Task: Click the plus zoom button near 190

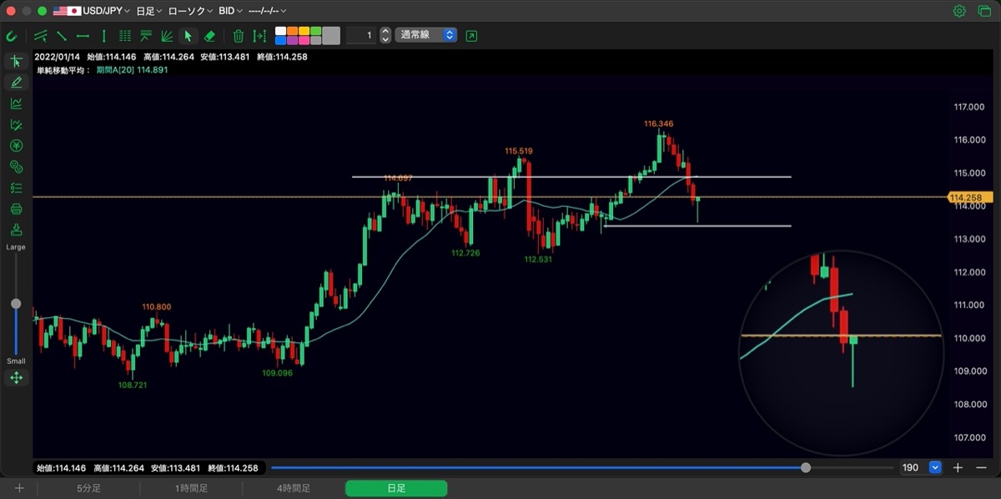Action: click(958, 468)
